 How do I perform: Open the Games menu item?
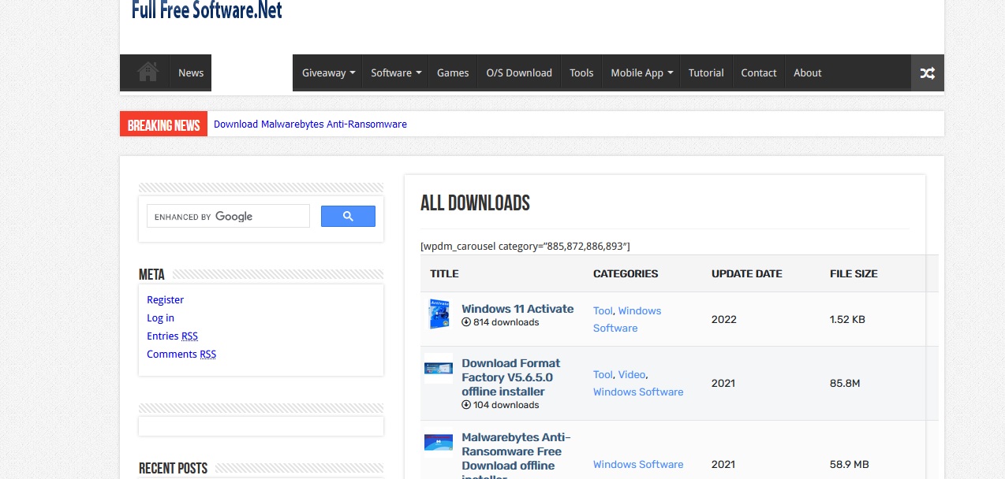pyautogui.click(x=453, y=72)
